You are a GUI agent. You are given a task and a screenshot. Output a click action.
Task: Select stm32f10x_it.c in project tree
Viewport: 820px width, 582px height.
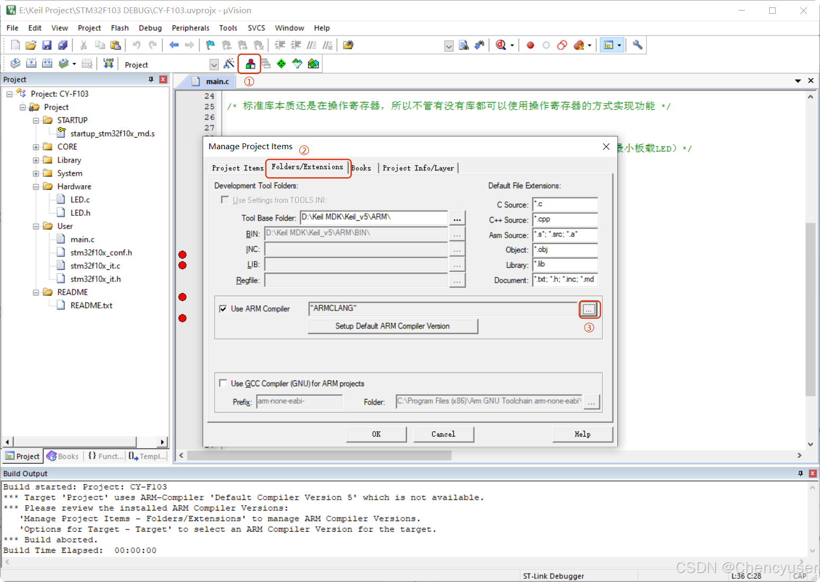[95, 266]
